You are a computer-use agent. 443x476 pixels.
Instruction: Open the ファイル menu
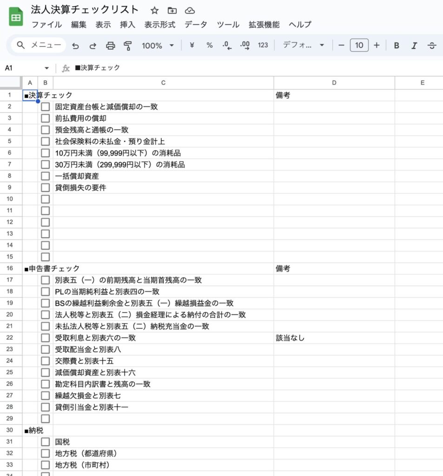(x=47, y=25)
